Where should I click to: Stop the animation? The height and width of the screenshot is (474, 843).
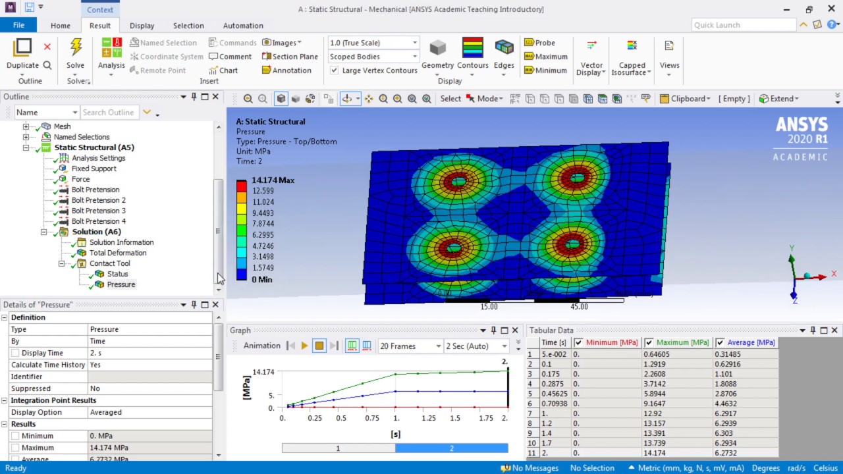pyautogui.click(x=319, y=346)
